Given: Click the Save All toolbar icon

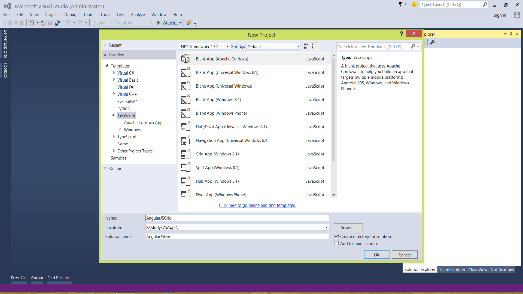Looking at the screenshot, I should point(57,23).
